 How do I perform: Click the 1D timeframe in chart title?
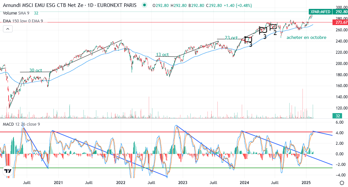(x=90, y=5)
